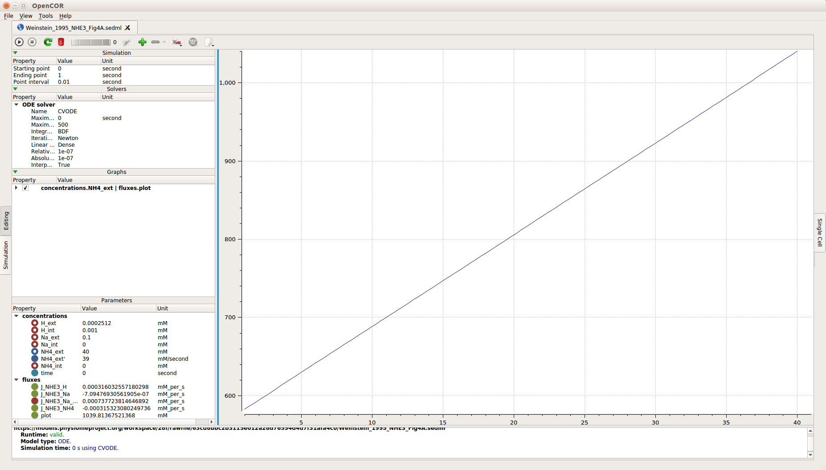Click the remove graph panel minus icon
Image resolution: width=826 pixels, height=470 pixels.
pos(155,42)
